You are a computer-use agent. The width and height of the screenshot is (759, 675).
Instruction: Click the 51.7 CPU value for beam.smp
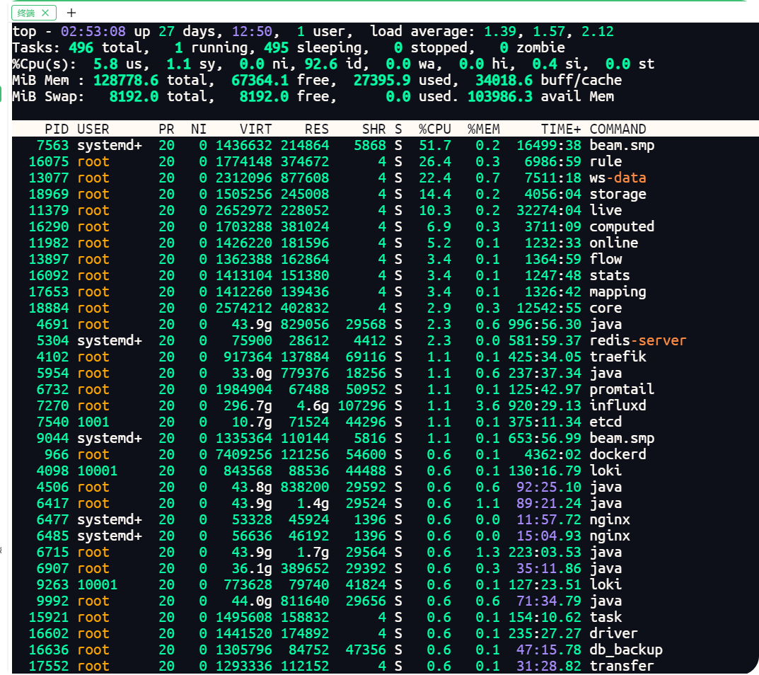tap(435, 145)
